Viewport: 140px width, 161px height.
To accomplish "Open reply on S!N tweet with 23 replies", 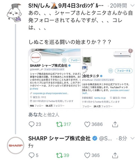I will (x=32, y=124).
